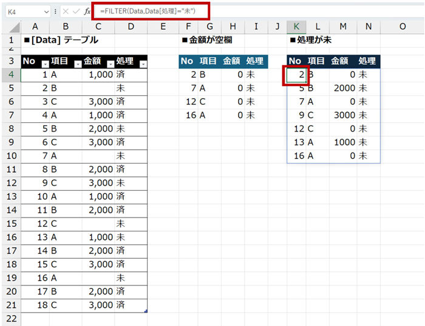Click the ■[Data] テーブル title cell
The image size is (425, 326).
[59, 40]
